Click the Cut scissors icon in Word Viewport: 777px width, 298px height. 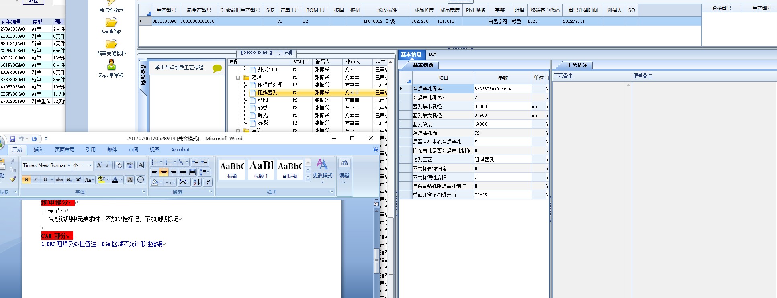tap(13, 161)
